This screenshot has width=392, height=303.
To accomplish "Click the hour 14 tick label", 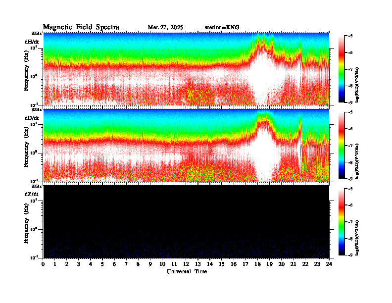I will (210, 264).
